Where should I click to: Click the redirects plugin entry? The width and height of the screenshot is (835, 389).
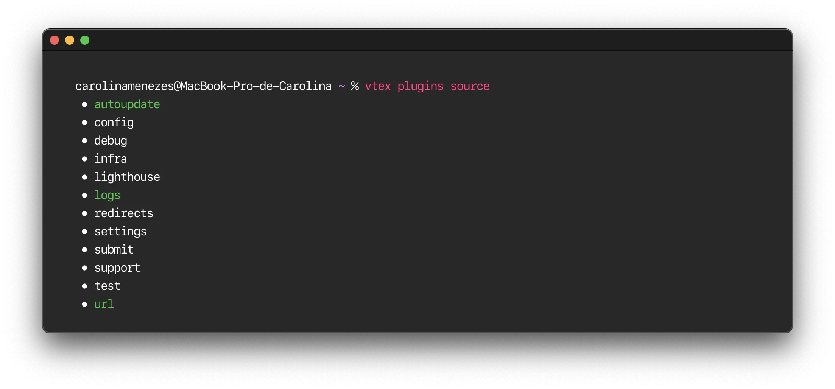(x=124, y=213)
